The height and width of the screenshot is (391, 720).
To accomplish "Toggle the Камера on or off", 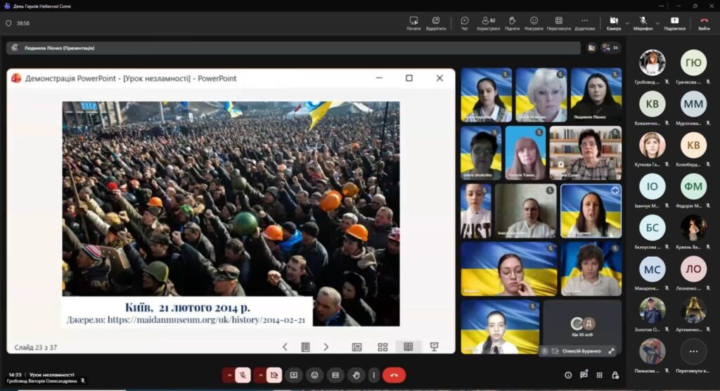I will [613, 23].
